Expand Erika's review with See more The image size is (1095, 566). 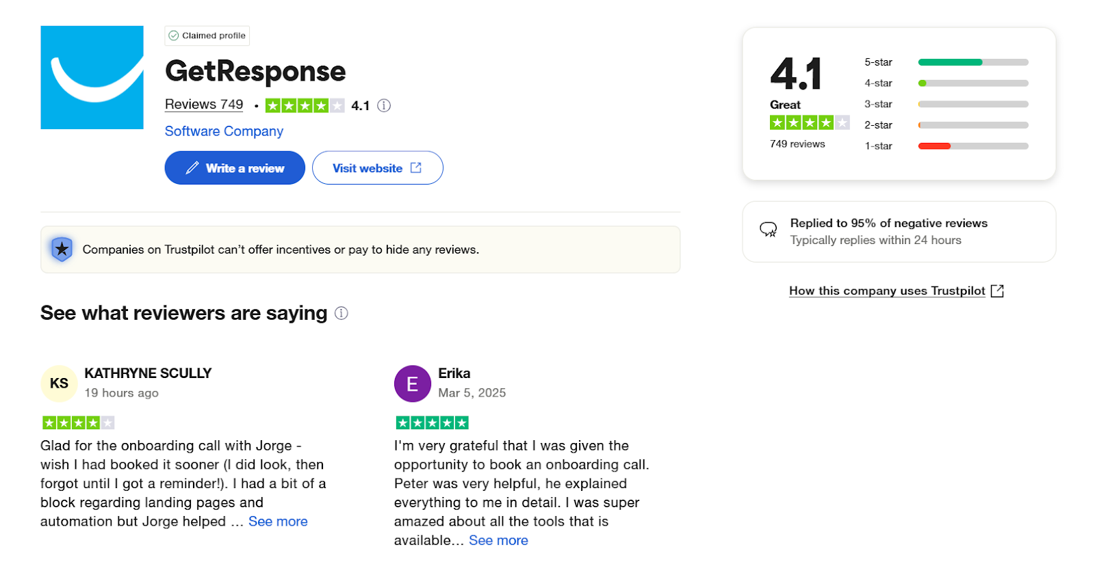click(x=498, y=541)
